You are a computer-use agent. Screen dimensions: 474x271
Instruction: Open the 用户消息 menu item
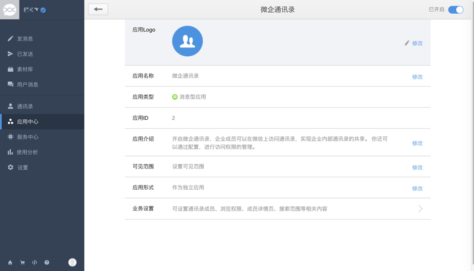coord(42,84)
